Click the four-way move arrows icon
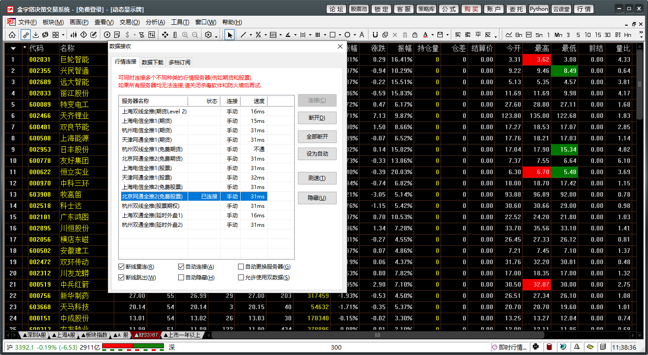 tap(165, 35)
